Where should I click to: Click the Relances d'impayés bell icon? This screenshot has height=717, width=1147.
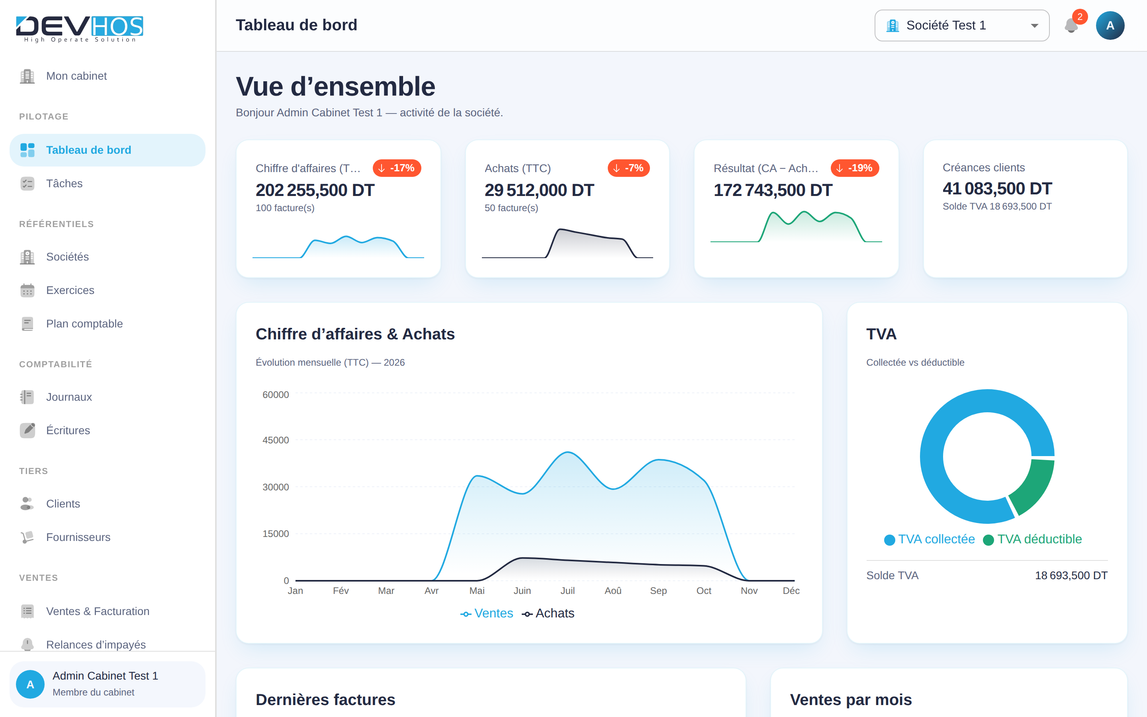(x=27, y=645)
